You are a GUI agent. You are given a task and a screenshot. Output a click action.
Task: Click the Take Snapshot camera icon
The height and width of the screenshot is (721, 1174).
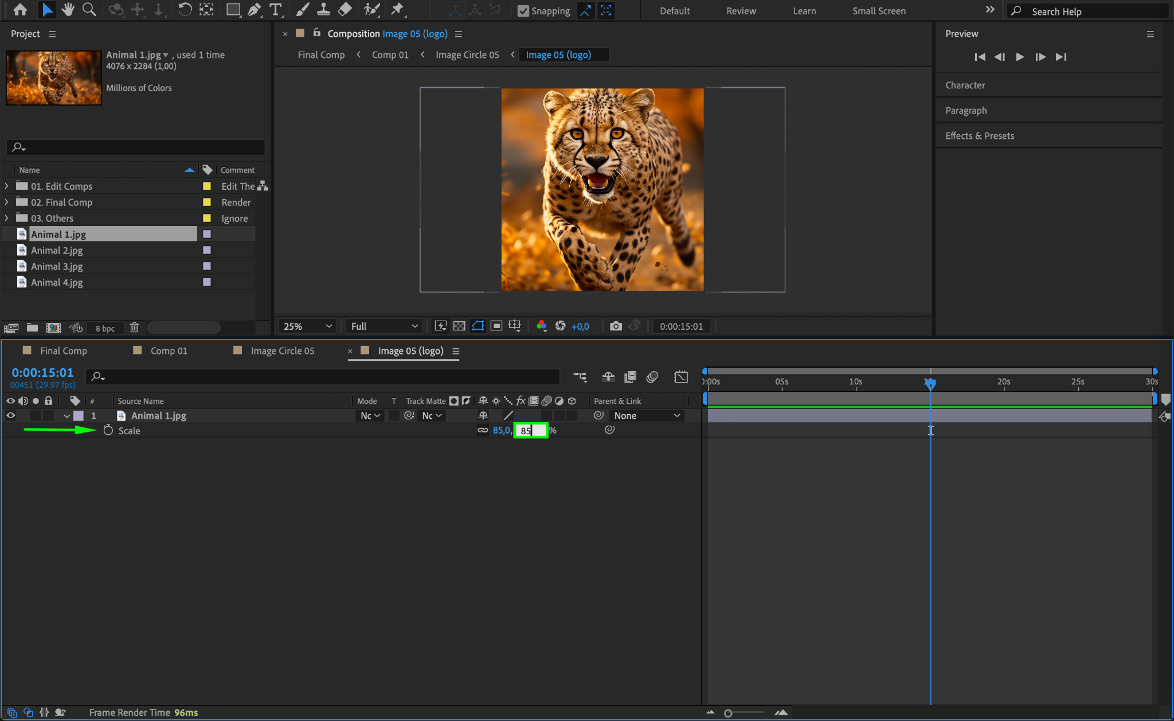pyautogui.click(x=616, y=326)
